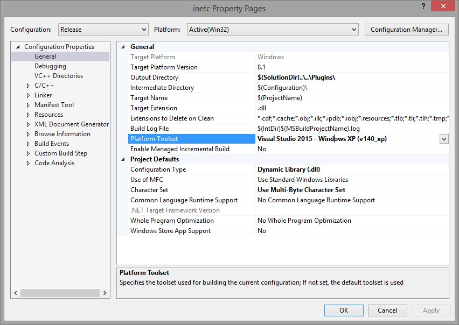Click Use Multi-Byte Character Set value
Image resolution: width=459 pixels, height=325 pixels.
click(301, 190)
